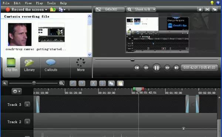This screenshot has width=222, height=137.
Task: Click the Undo toolbar icon
Action: click(x=73, y=83)
